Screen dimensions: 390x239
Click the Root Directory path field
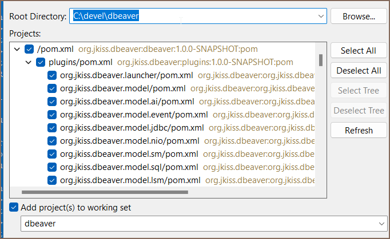click(198, 16)
